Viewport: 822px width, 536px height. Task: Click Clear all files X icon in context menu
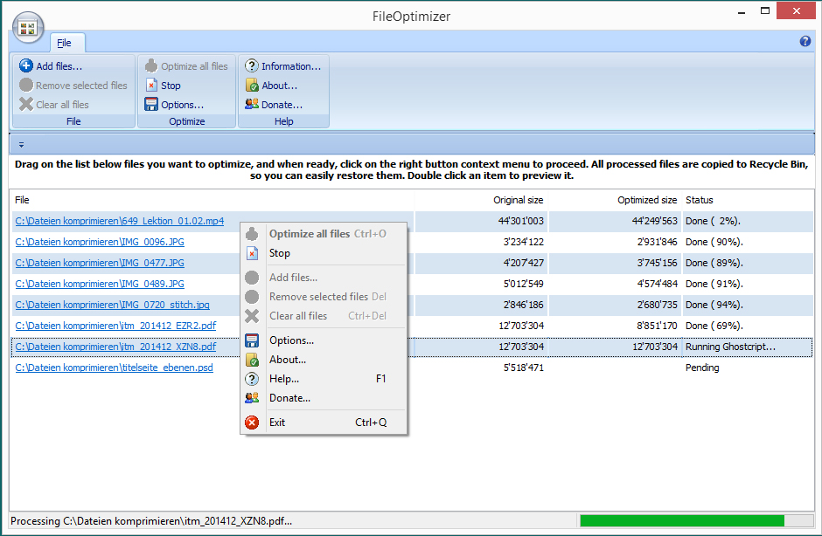252,316
